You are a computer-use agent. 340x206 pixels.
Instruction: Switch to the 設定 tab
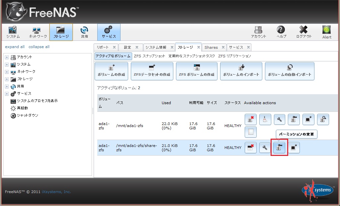click(x=127, y=47)
